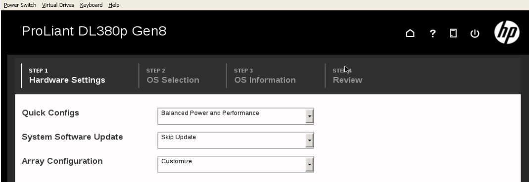Open the Virtual Drives menu
This screenshot has height=182, width=529.
coord(58,5)
